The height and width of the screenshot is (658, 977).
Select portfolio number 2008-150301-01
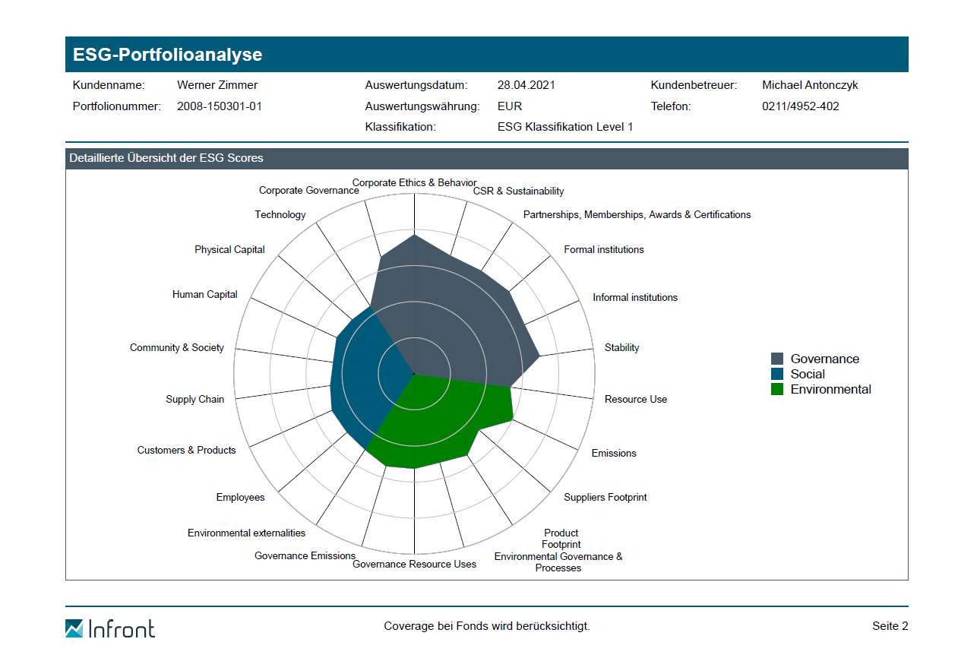click(x=220, y=106)
